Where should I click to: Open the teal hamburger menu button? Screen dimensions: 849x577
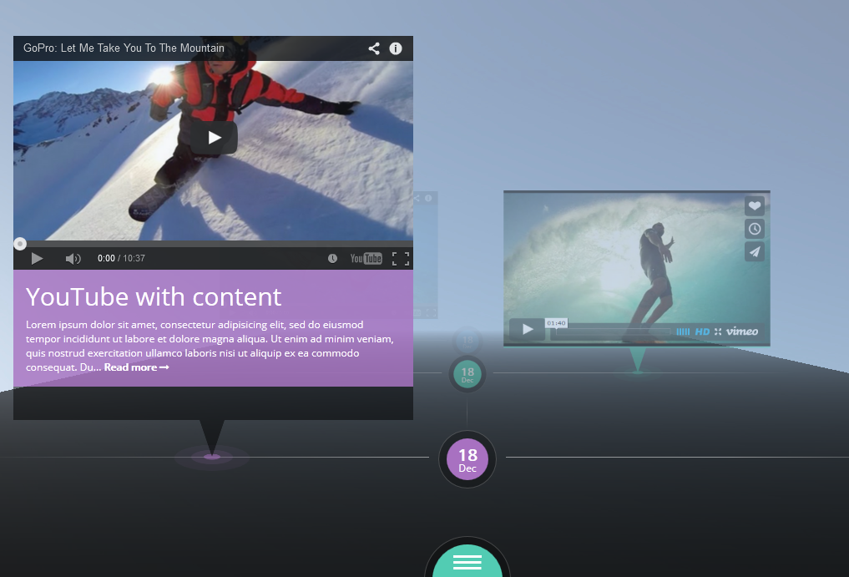click(x=467, y=561)
